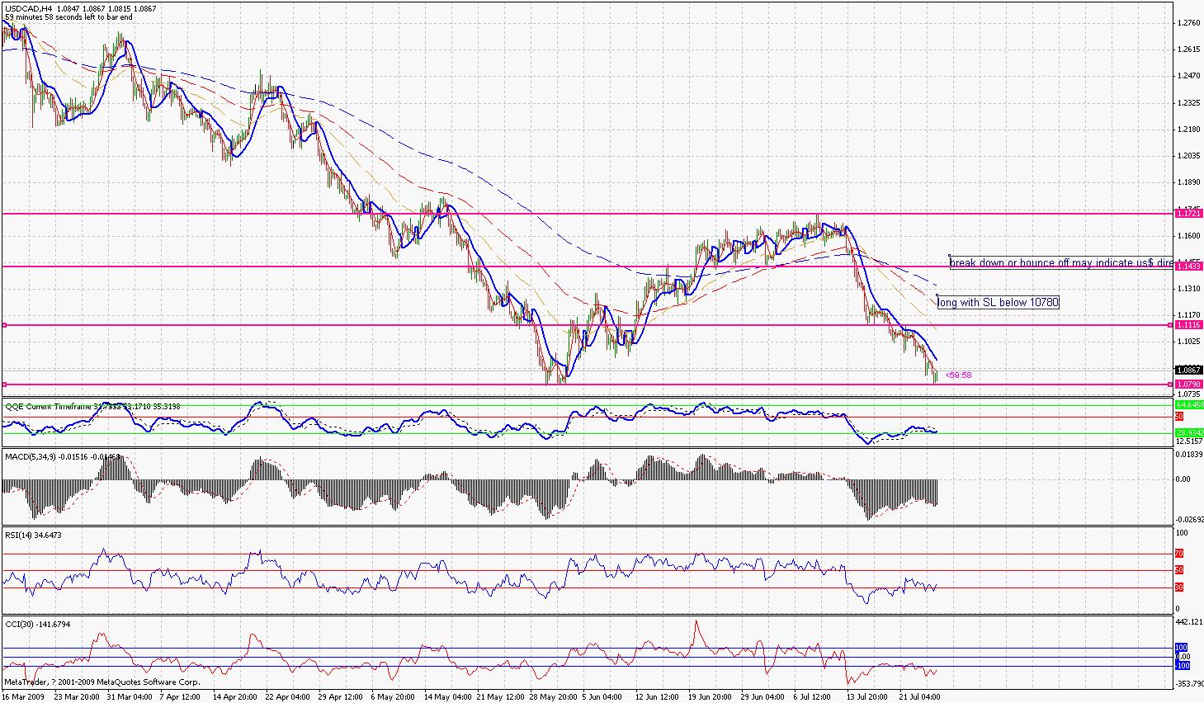Screen dimensions: 1204x703
Task: Click the 1.2035 price scale value
Action: click(1189, 156)
